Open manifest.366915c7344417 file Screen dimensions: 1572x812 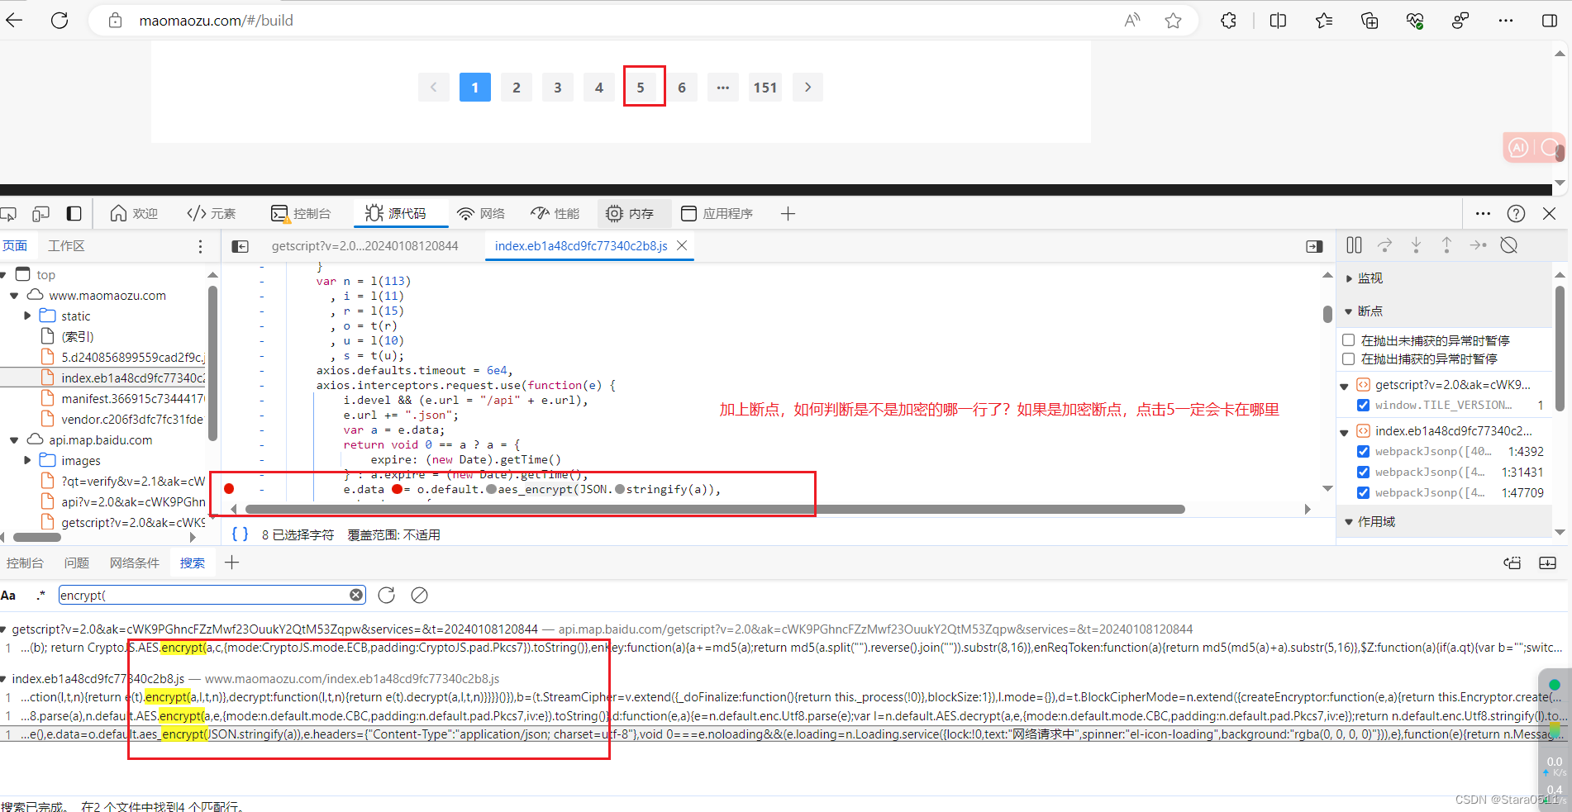131,399
